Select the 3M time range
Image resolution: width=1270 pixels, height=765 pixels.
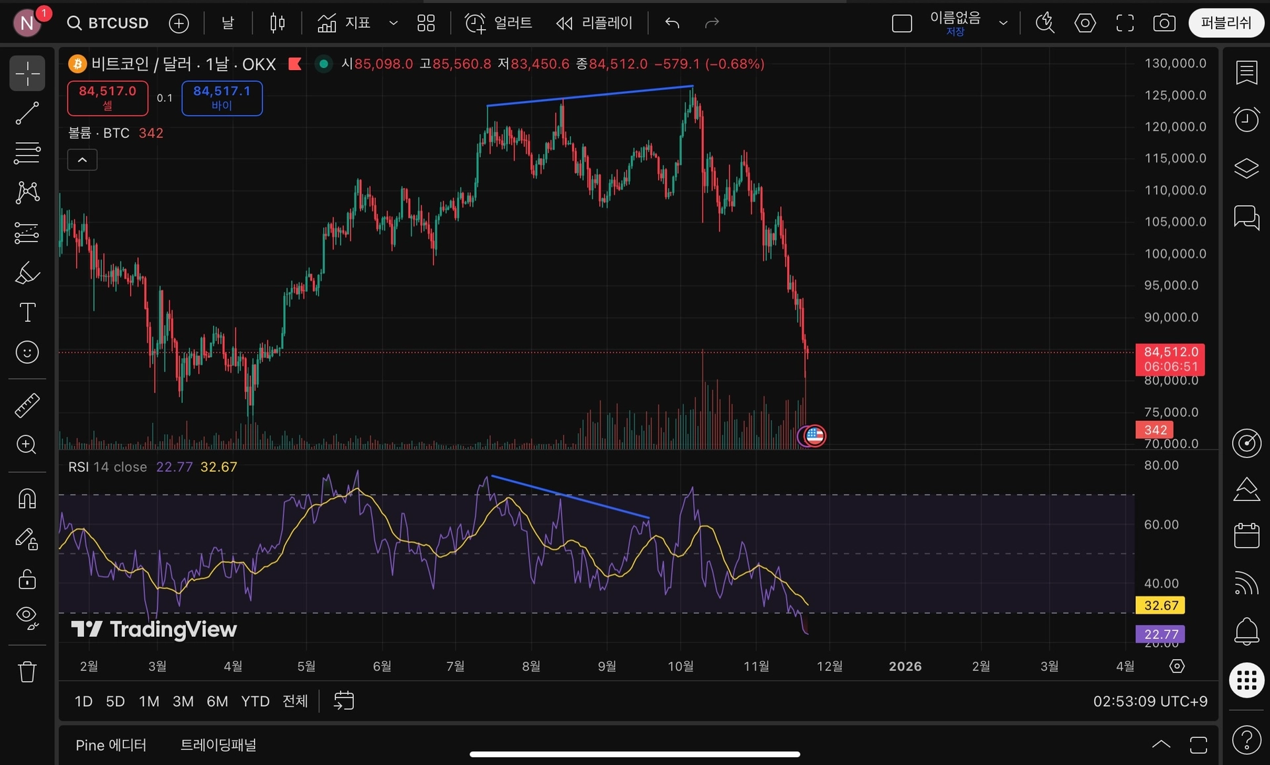[x=183, y=702]
